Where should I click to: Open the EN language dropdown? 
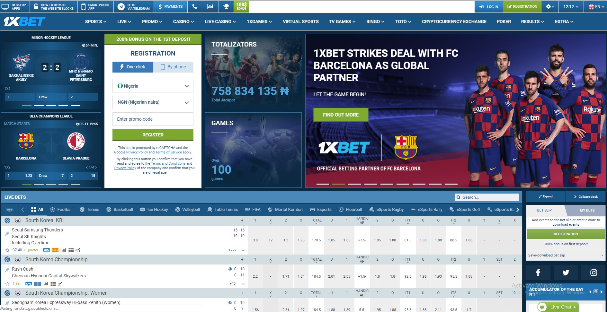[596, 6]
